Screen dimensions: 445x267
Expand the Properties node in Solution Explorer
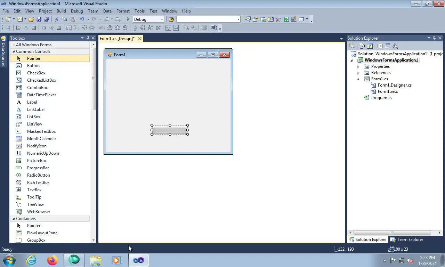[358, 66]
